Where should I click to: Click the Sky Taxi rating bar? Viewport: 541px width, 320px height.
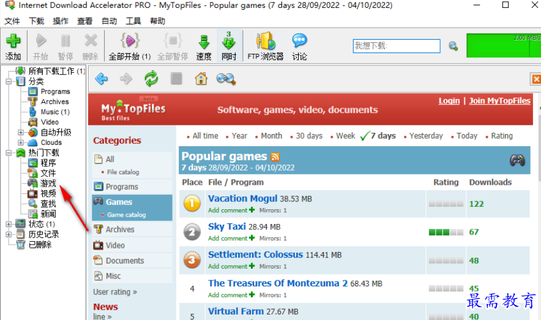[446, 233]
